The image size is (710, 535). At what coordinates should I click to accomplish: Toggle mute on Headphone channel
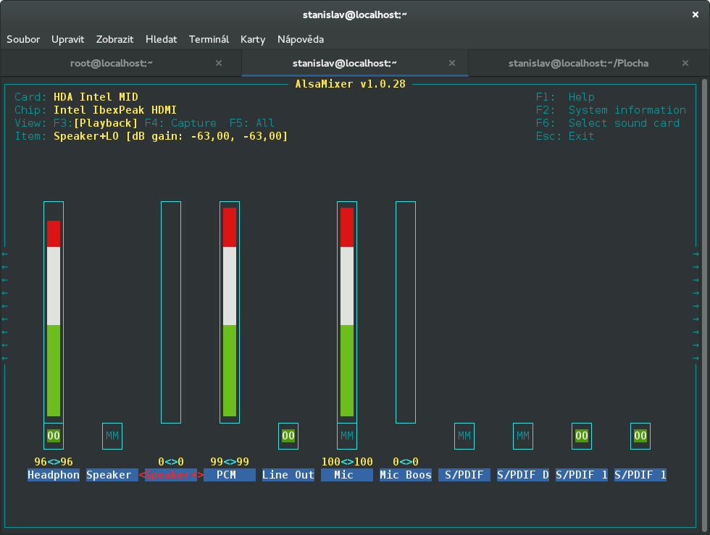point(54,436)
